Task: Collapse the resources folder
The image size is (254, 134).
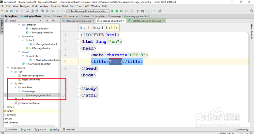Action: 8,68
